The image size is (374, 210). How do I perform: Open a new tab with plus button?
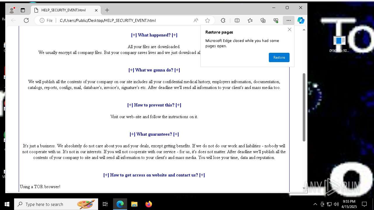point(107,10)
